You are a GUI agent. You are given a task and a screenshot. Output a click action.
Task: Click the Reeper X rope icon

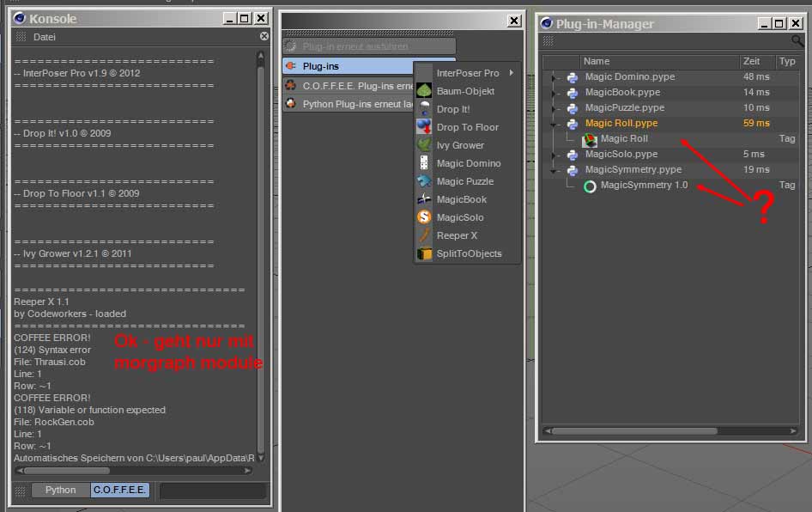pos(424,235)
